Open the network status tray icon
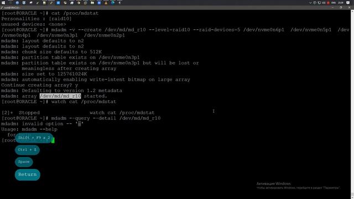The width and height of the screenshot is (354, 199). [319, 3]
